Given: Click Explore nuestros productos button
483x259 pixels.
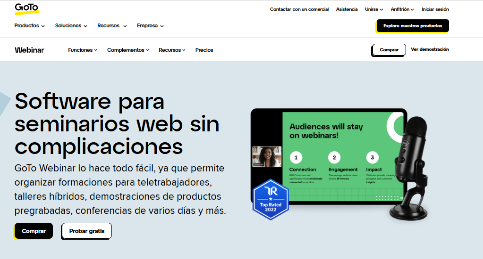Looking at the screenshot, I should coord(413,26).
